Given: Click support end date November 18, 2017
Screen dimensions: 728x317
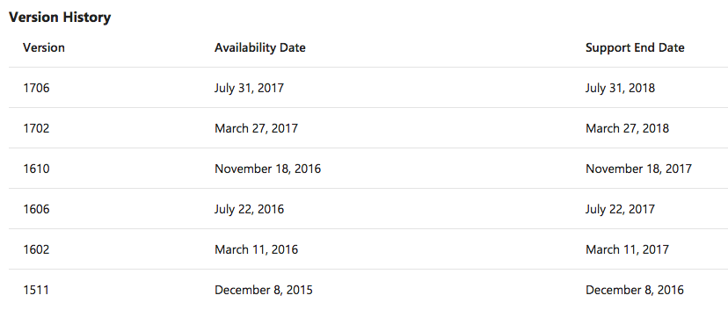Looking at the screenshot, I should [x=638, y=169].
